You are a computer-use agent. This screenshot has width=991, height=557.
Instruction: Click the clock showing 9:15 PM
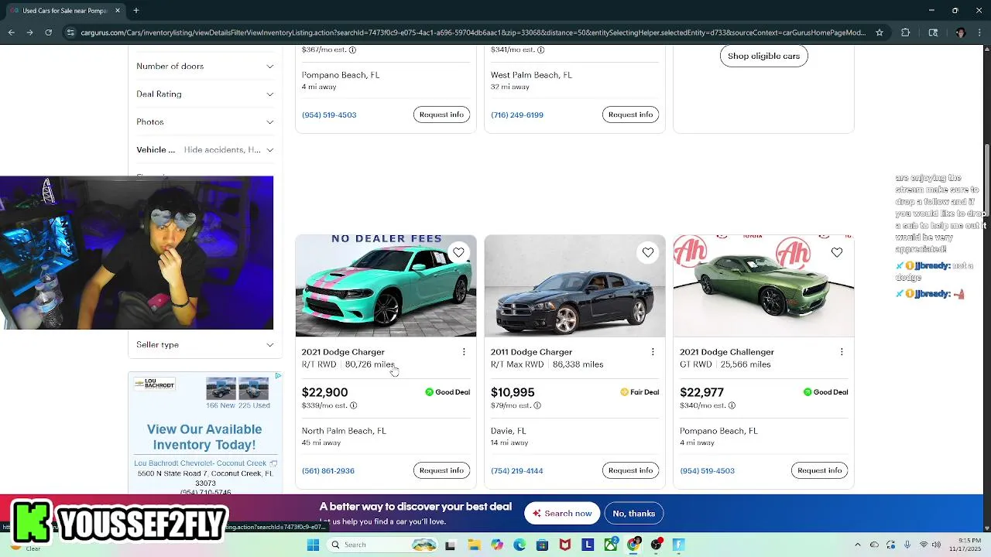point(969,540)
